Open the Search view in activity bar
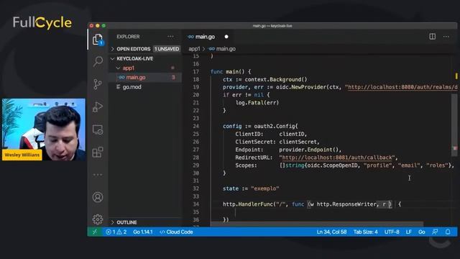This screenshot has height=259, width=460. (x=98, y=62)
